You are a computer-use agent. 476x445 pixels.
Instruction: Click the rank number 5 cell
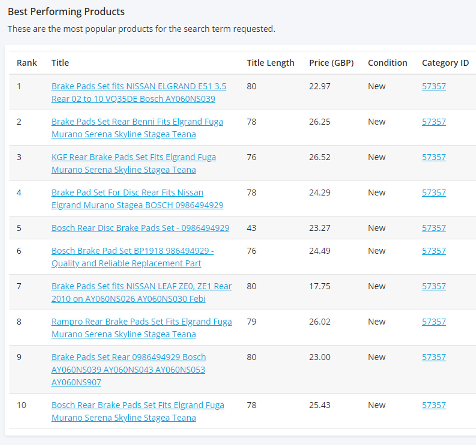coord(19,228)
